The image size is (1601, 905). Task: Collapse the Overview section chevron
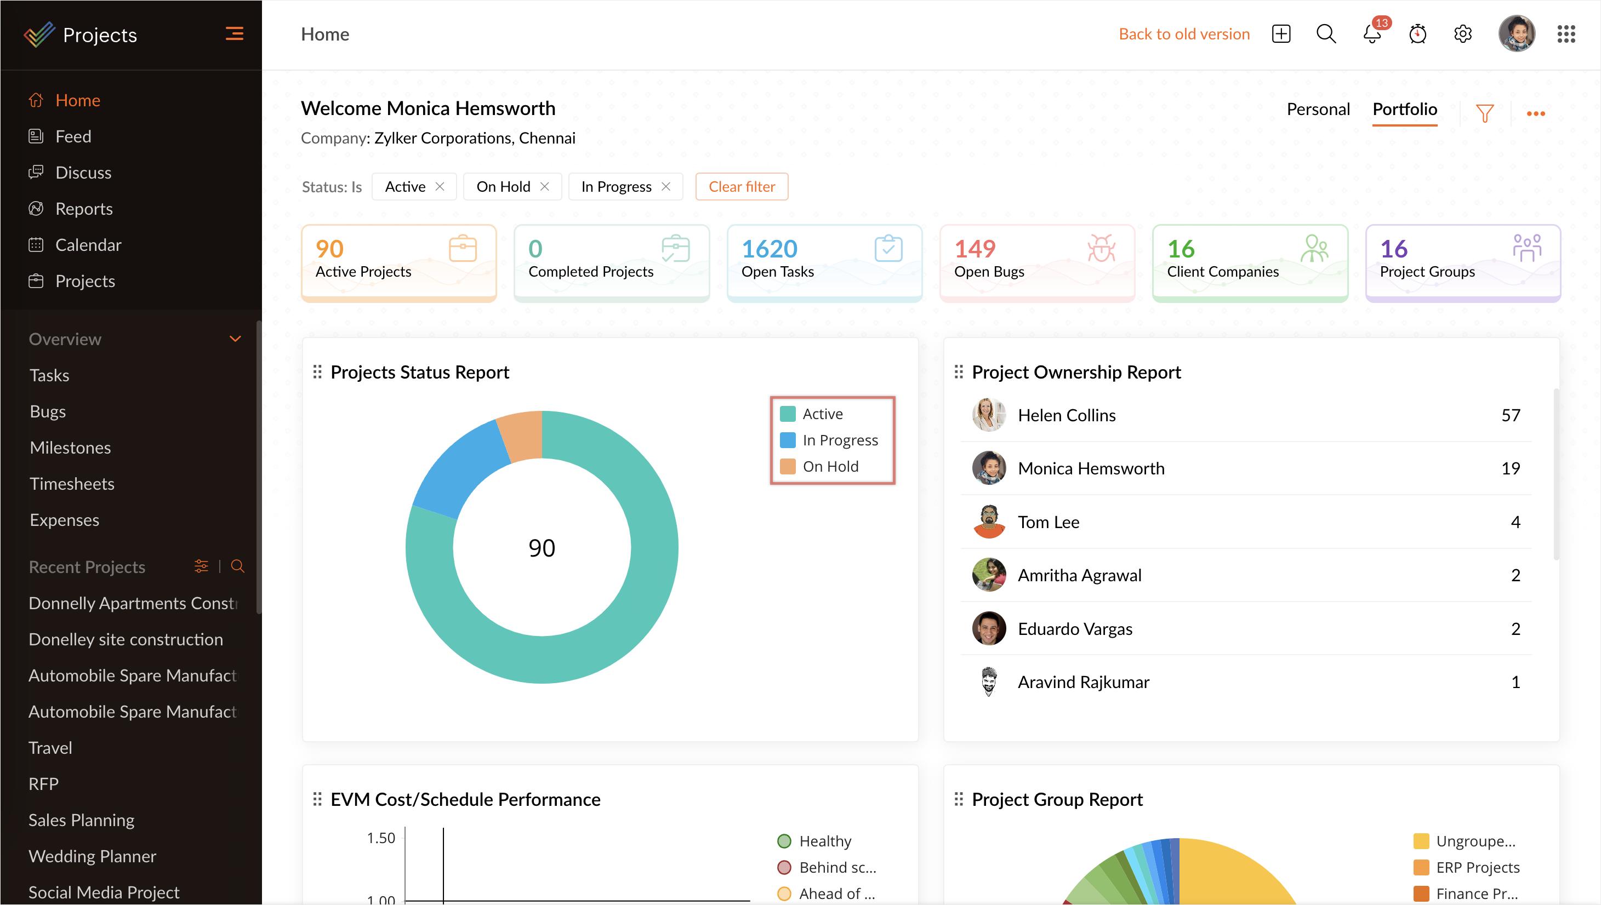235,339
